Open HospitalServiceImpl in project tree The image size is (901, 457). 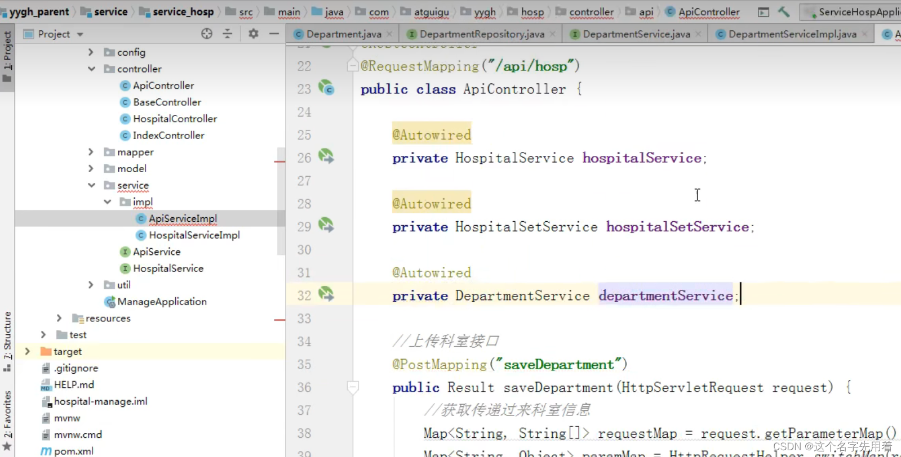coord(188,235)
